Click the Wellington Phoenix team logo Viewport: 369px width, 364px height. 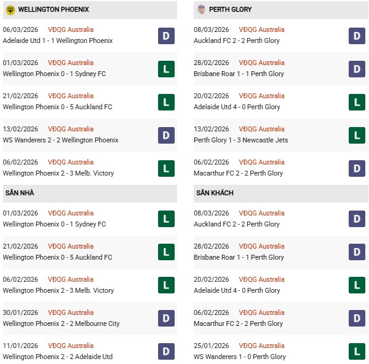click(x=10, y=10)
